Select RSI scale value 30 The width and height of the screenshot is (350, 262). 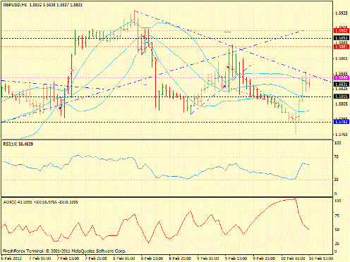pos(337,180)
